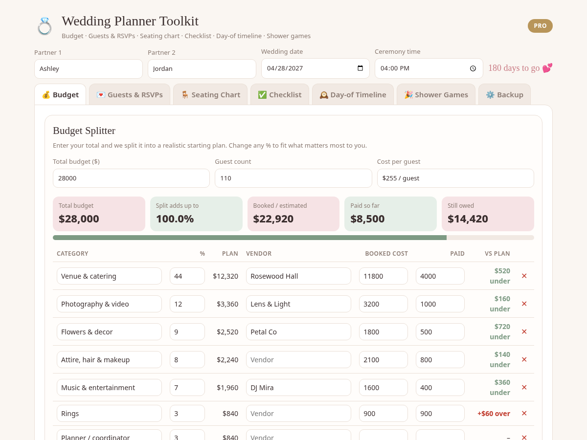The width and height of the screenshot is (587, 440).
Task: Click the $12,320 plan amount
Action: (x=226, y=276)
